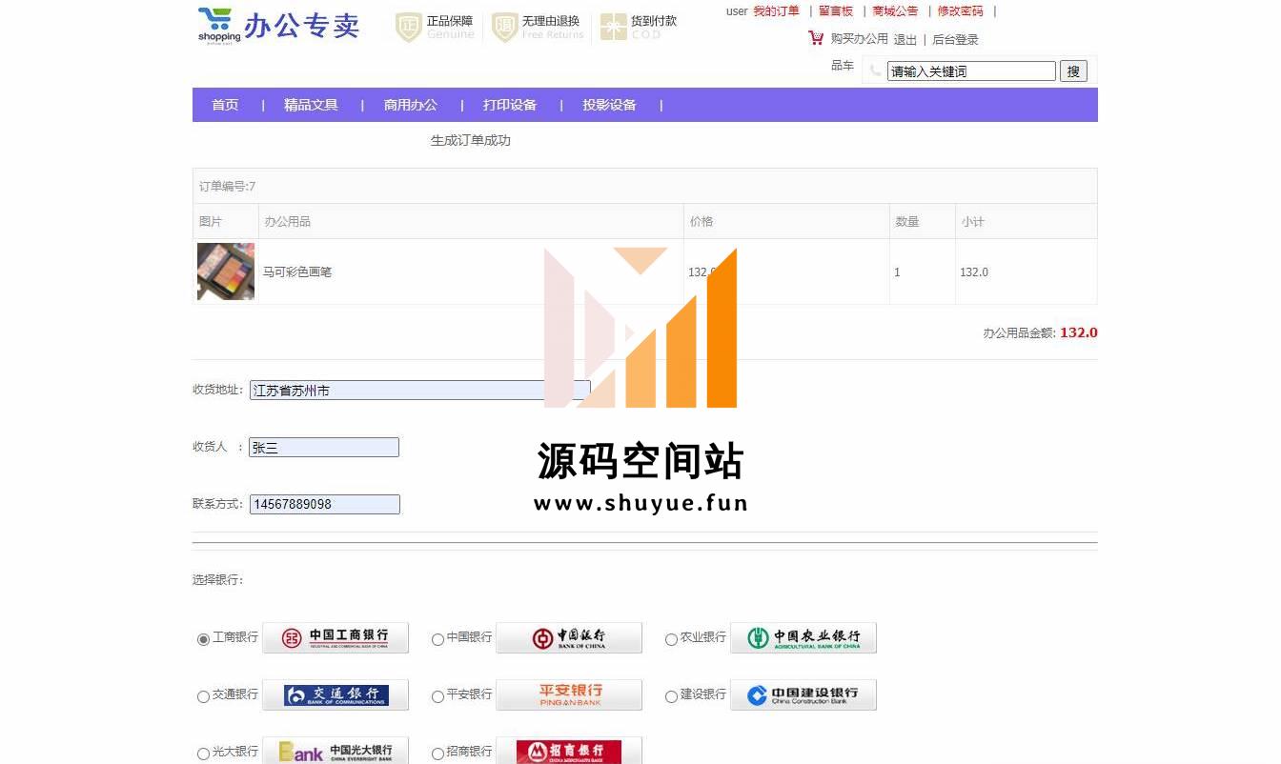Open the 商用办公 navigation item
This screenshot has width=1281, height=764.
click(411, 105)
